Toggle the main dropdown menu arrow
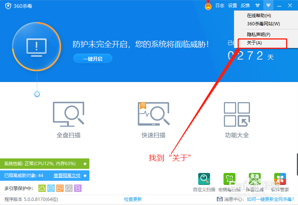 268,5
